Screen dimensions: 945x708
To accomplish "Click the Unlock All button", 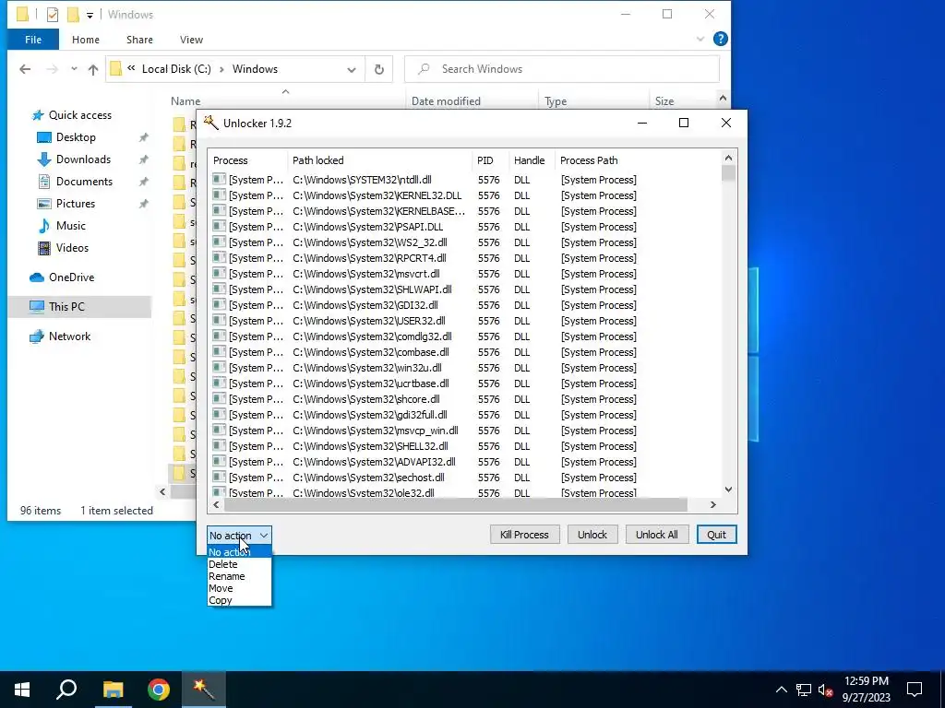I will [656, 535].
